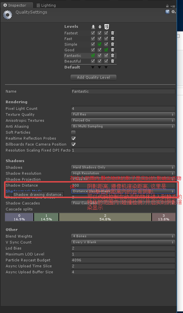Select the Fantastic quality level row

pos(90,56)
